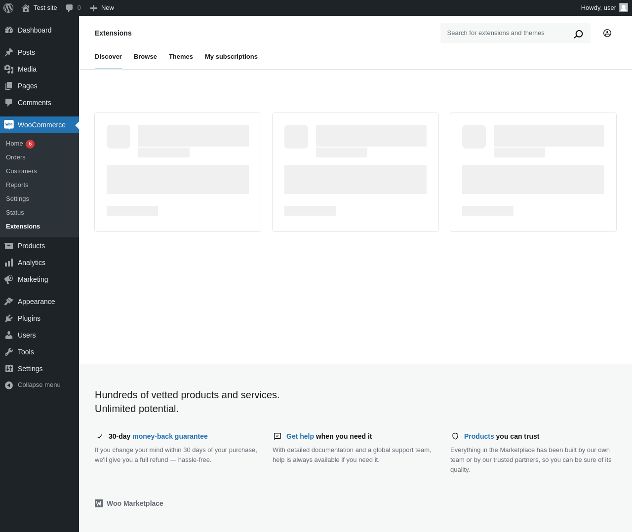Click the Dashboard gauge icon
The width and height of the screenshot is (632, 532).
point(9,30)
